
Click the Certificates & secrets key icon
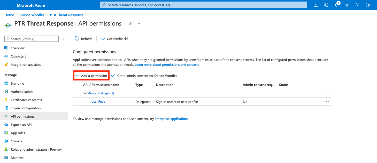[x=6, y=100]
